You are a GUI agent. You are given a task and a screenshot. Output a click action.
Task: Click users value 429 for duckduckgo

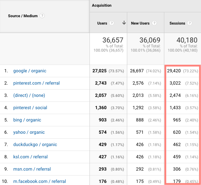tap(103, 145)
